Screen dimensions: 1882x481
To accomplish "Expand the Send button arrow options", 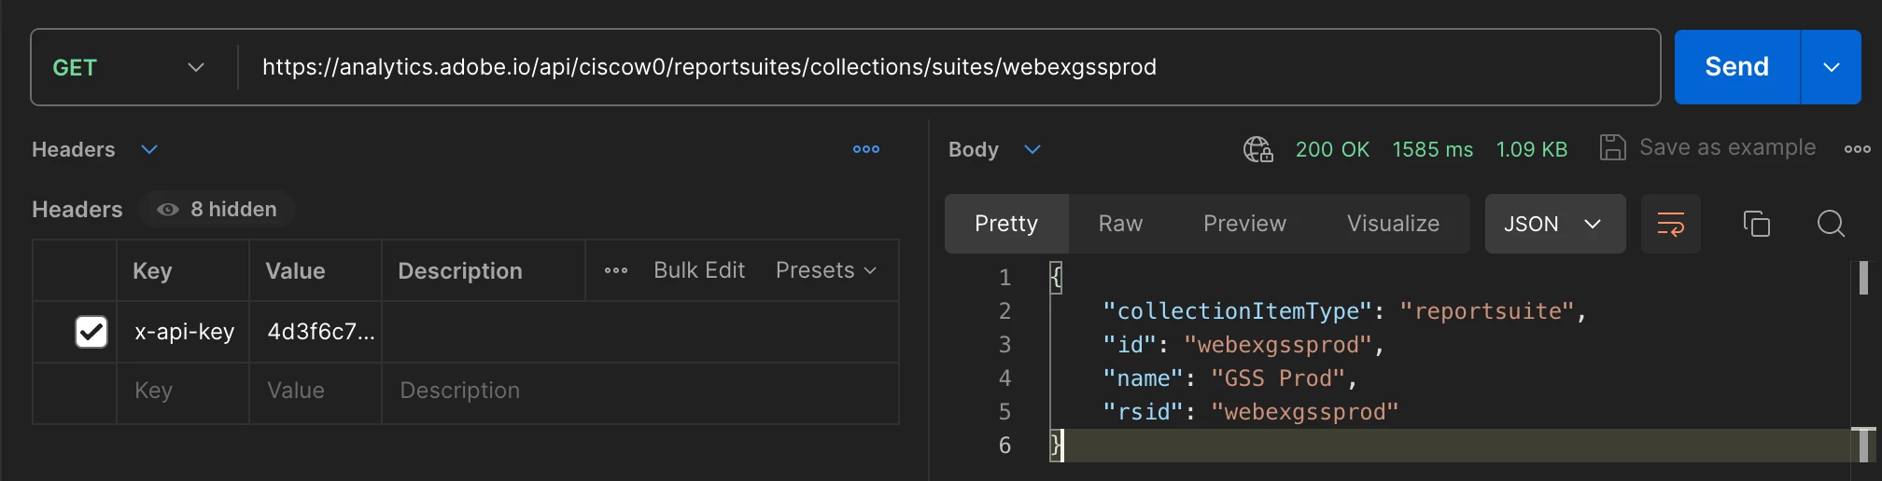I will point(1831,67).
